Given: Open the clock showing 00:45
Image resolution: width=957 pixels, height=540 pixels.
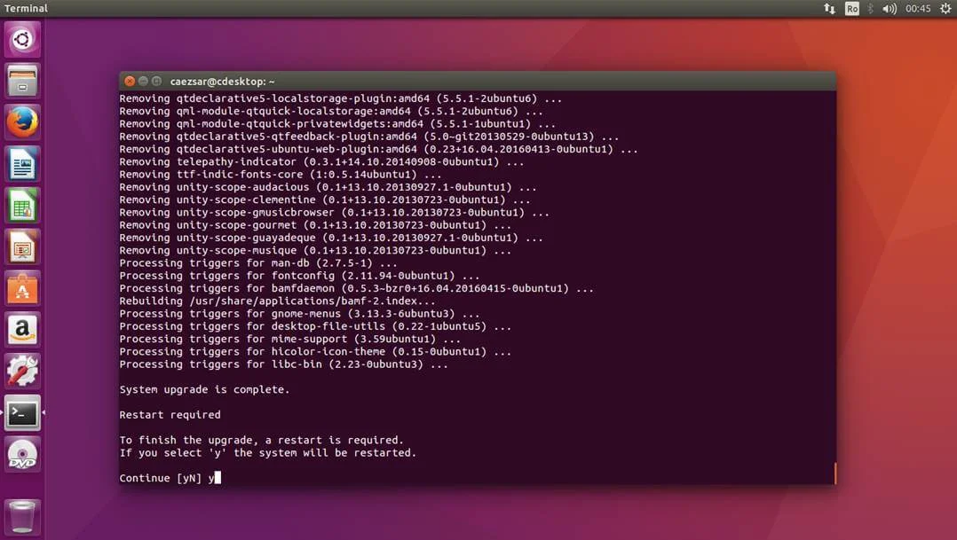Looking at the screenshot, I should pyautogui.click(x=918, y=9).
